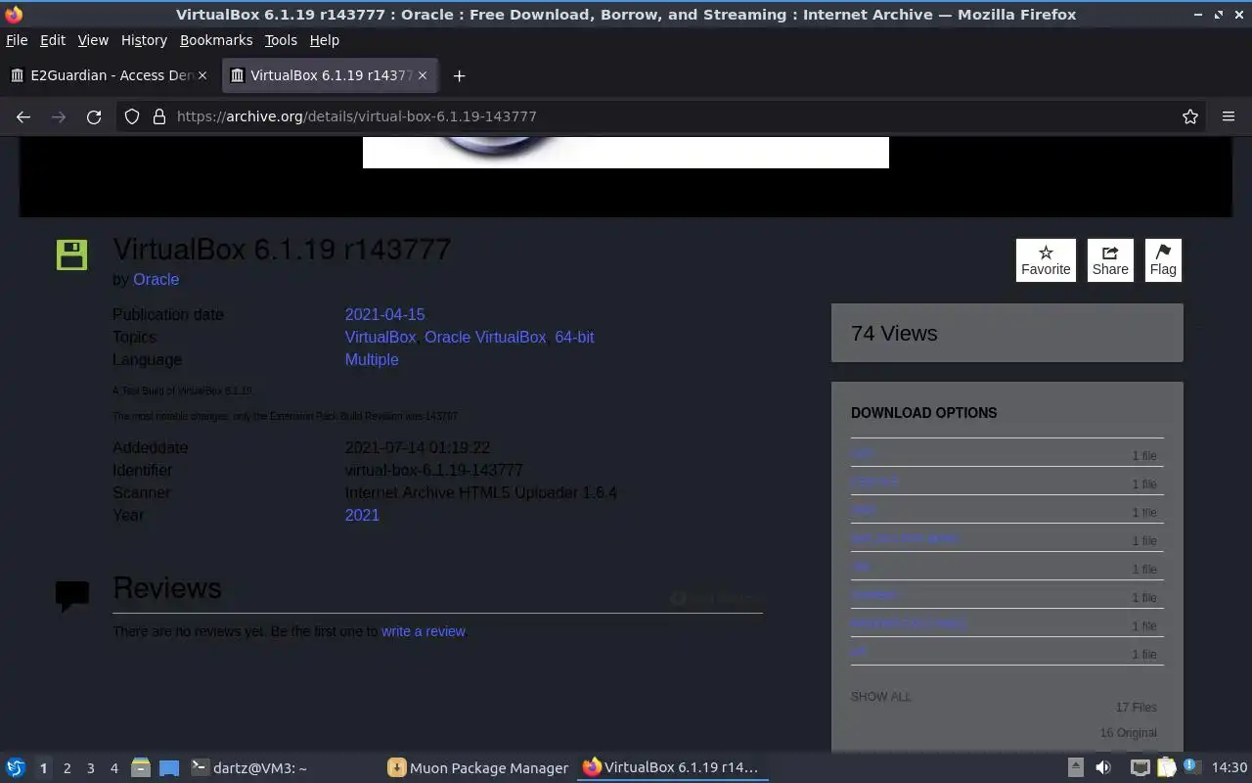Click the removable media eject tray icon
This screenshot has height=783, width=1252.
point(1075,767)
